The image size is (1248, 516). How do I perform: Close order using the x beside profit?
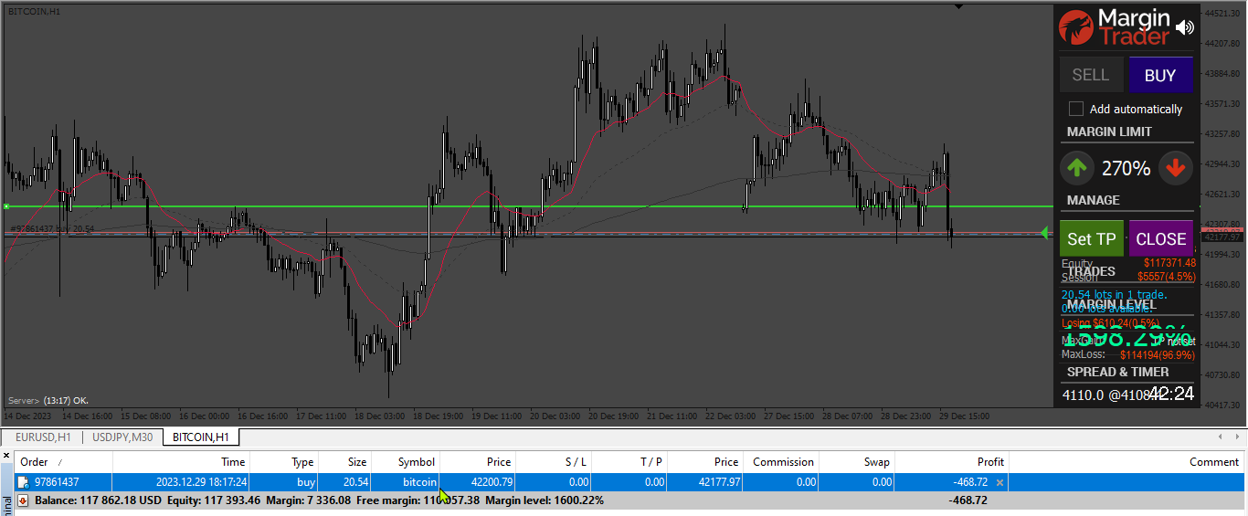coord(999,482)
